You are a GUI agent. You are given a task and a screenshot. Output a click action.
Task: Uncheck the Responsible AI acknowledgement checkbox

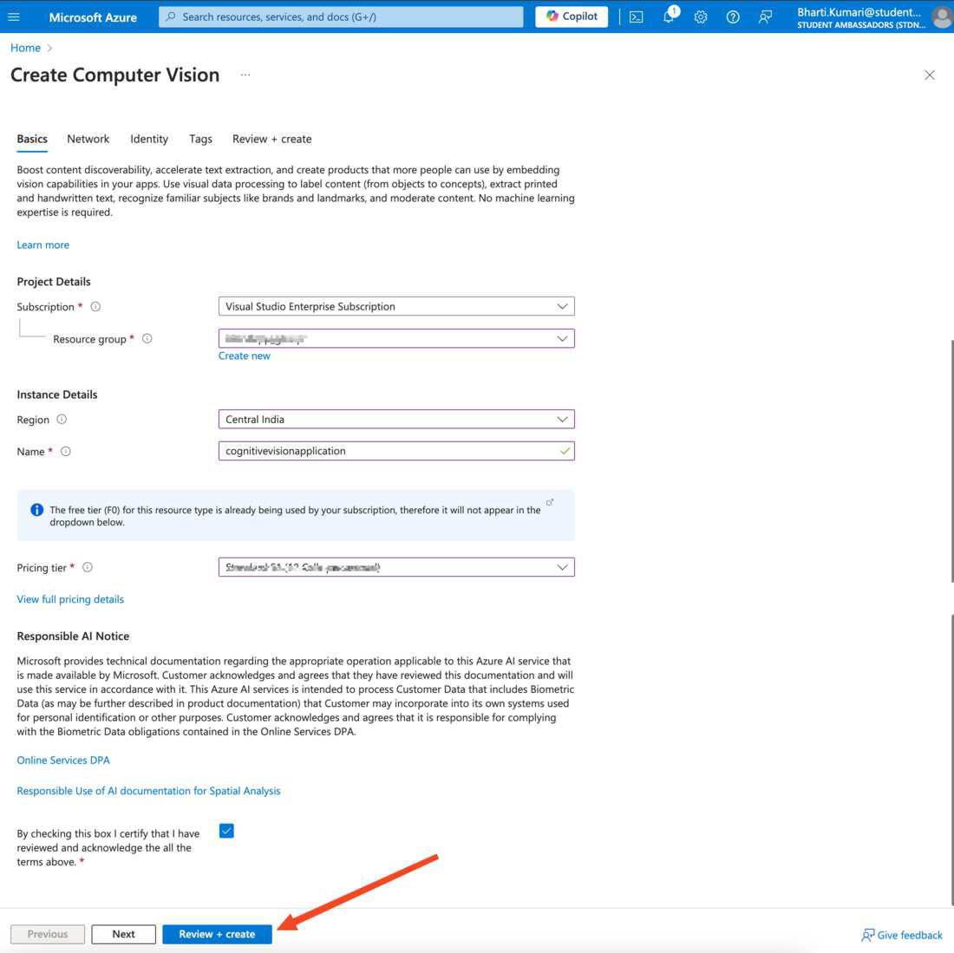click(226, 831)
